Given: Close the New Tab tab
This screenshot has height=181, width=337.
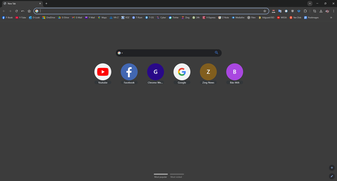Looking at the screenshot, I should tap(40, 3).
